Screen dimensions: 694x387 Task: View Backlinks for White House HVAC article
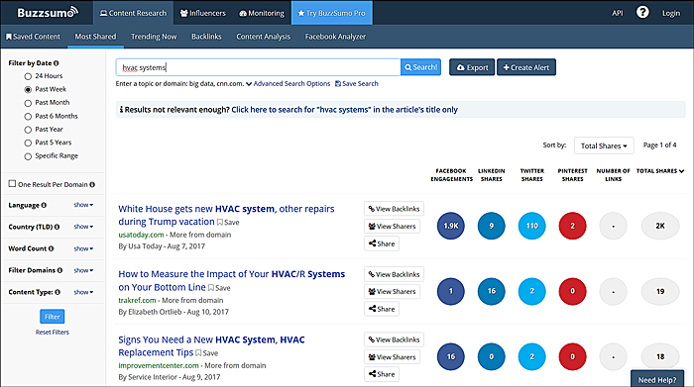click(394, 209)
